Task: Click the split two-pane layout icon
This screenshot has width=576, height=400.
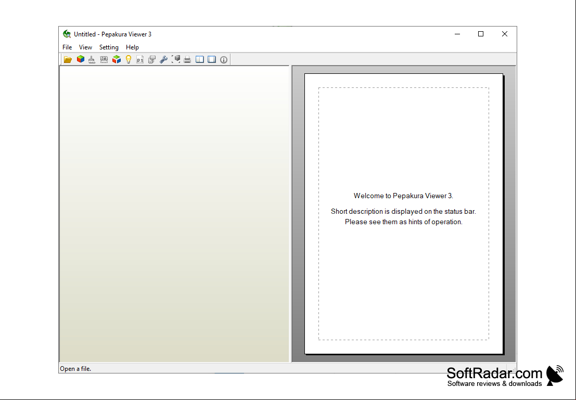Action: click(x=199, y=59)
